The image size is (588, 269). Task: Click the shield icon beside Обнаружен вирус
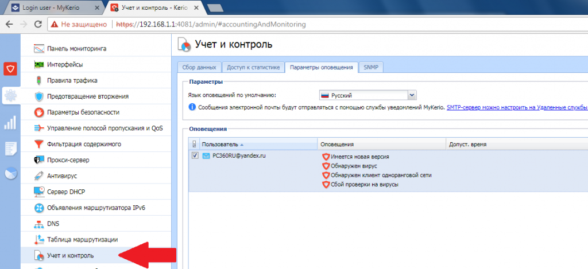click(x=326, y=166)
